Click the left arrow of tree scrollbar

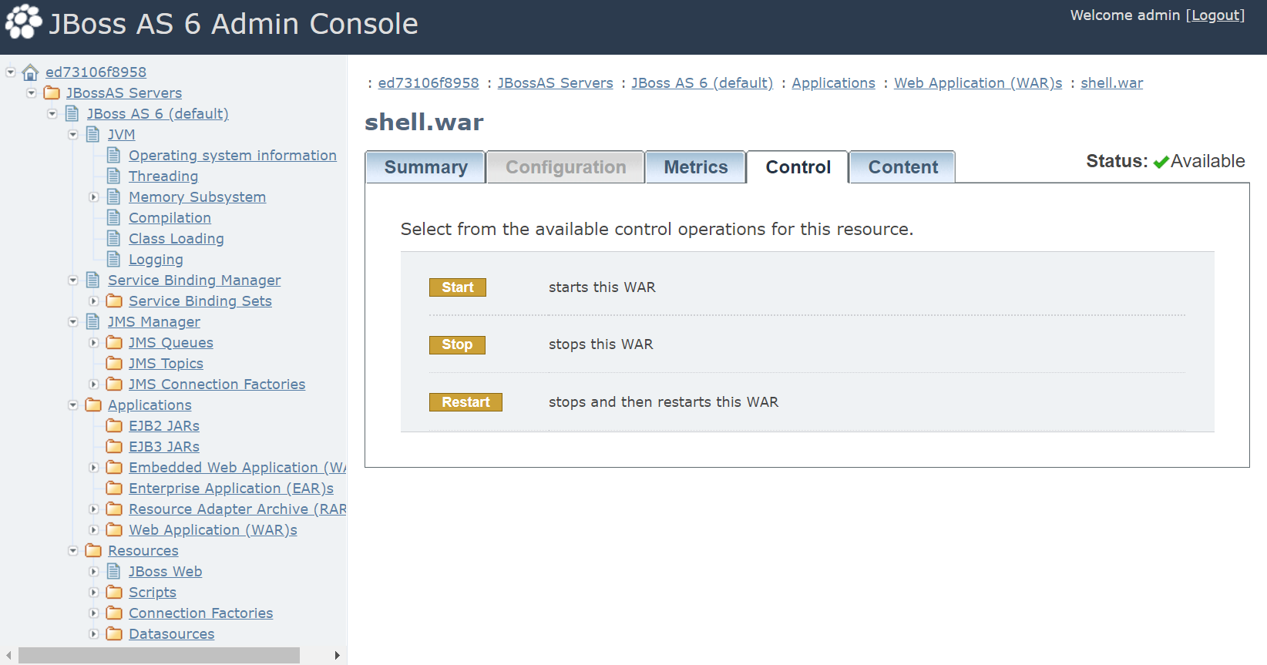tap(8, 655)
